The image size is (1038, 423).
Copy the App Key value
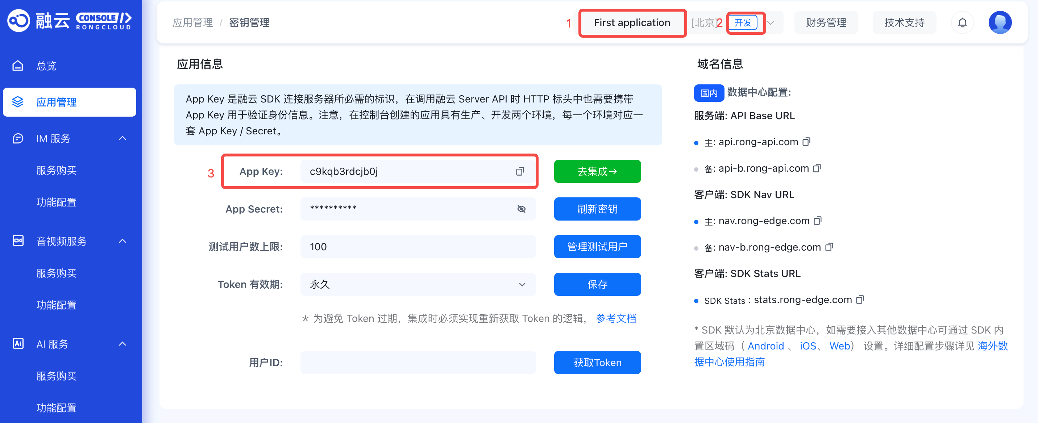coord(520,171)
